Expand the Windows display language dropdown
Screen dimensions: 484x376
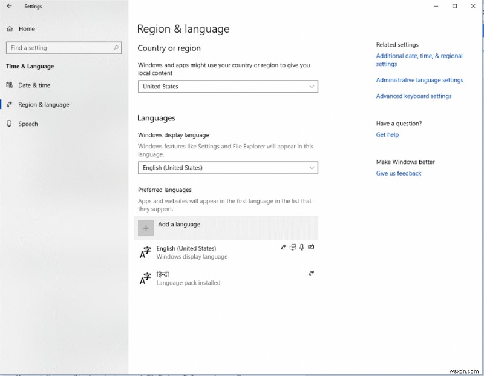point(227,168)
